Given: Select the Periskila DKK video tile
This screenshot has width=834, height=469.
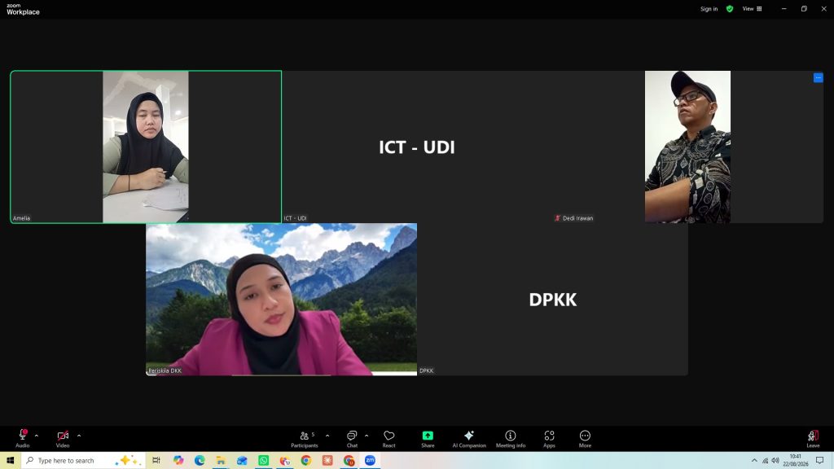Looking at the screenshot, I should point(281,300).
